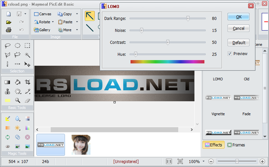Expand the Rotate dropdown menu

53,22
